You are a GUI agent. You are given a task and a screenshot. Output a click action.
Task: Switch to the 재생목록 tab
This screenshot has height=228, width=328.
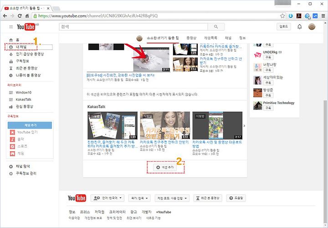click(210, 38)
